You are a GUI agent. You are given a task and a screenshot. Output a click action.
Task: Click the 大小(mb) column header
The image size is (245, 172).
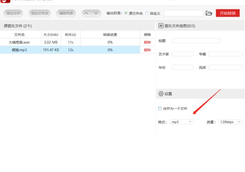coord(51,35)
